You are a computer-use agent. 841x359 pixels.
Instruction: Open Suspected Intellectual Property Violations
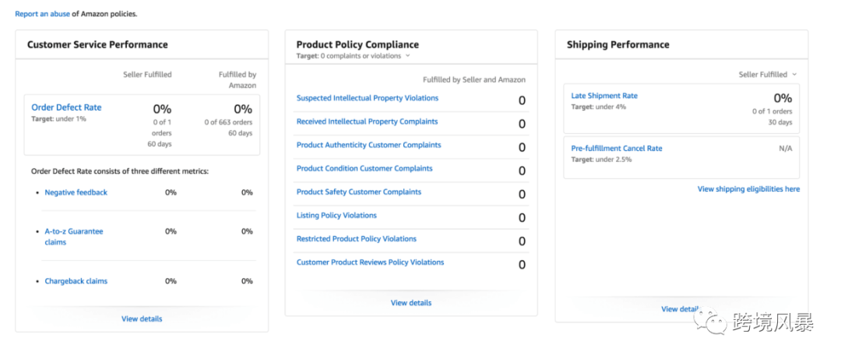367,98
